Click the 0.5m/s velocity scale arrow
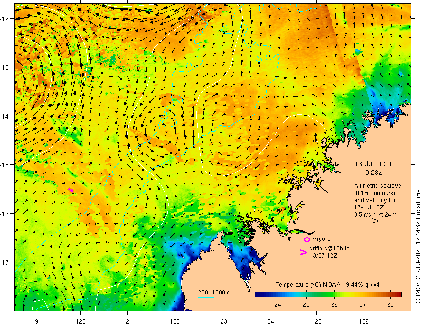This screenshot has width=421, height=325. pyautogui.click(x=369, y=221)
